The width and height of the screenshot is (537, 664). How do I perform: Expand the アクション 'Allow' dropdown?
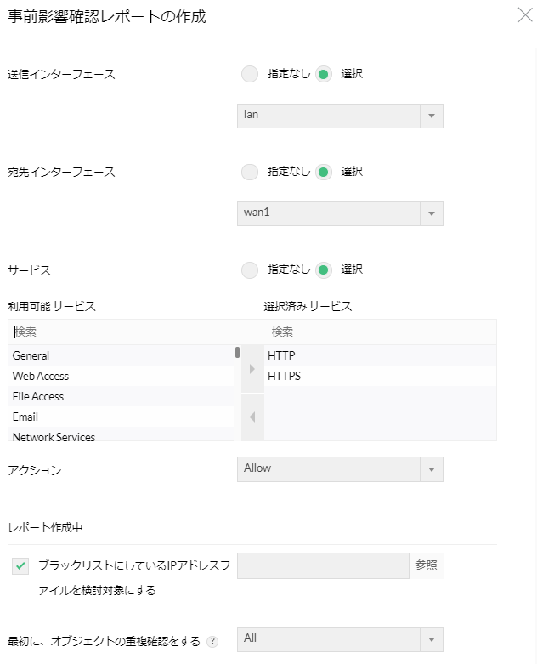(x=340, y=469)
